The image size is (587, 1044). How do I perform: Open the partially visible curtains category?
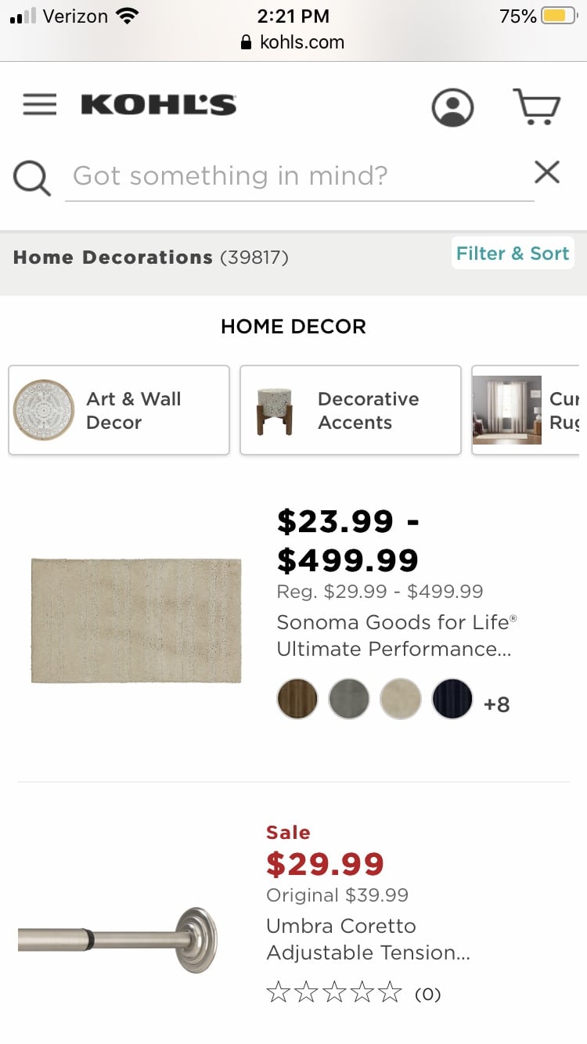tap(528, 410)
